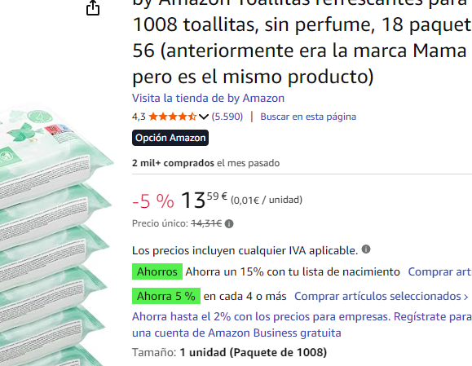
Task: Click the share icon above product image
Action: (x=93, y=7)
